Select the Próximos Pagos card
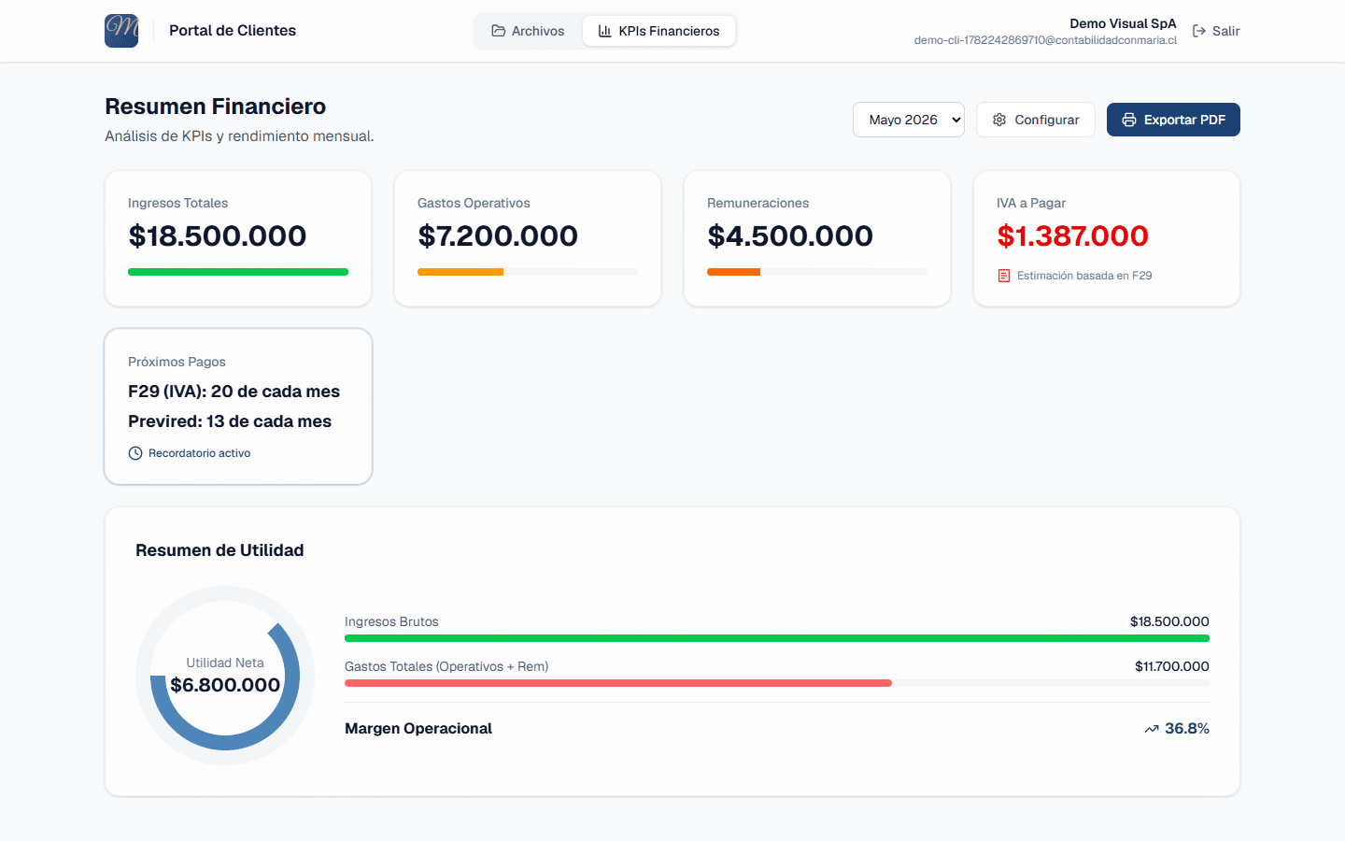Image resolution: width=1345 pixels, height=841 pixels. click(238, 406)
